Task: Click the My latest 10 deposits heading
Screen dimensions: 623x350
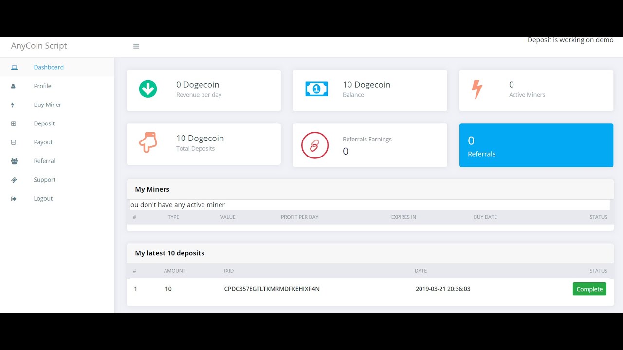Action: (x=169, y=253)
